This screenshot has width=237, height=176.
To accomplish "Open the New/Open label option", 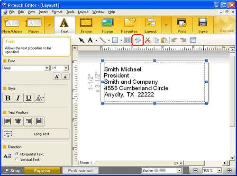I will [x=12, y=25].
